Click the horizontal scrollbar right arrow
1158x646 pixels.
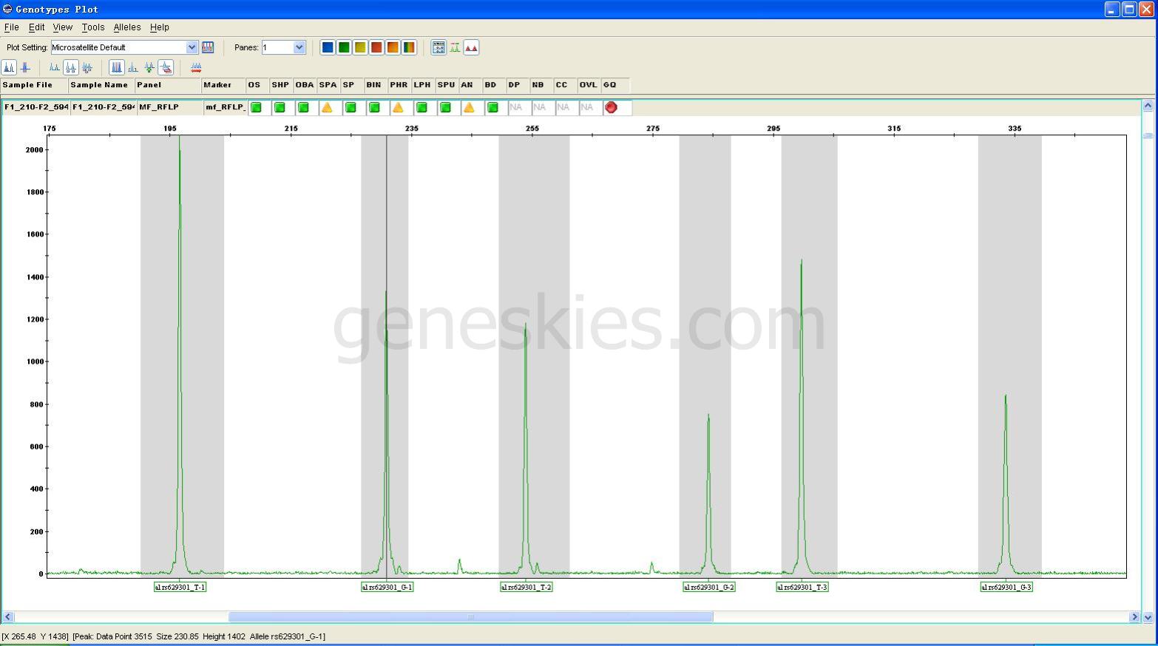(1134, 616)
